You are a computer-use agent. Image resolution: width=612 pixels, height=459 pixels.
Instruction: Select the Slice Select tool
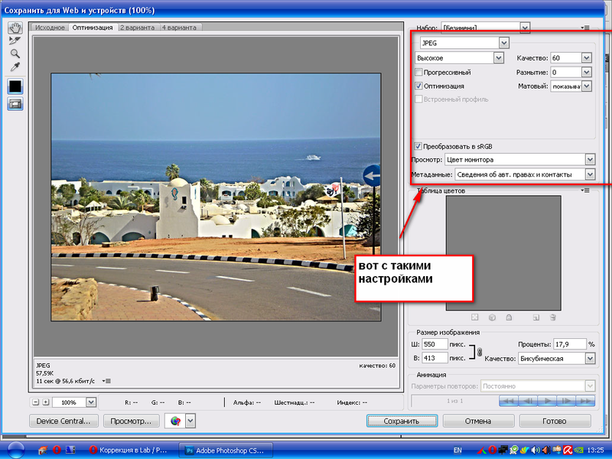point(15,41)
